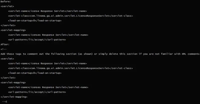Click the <!-- comment opening line
Image resolution: width=200 pixels, height=104 pixels.
point(3,49)
